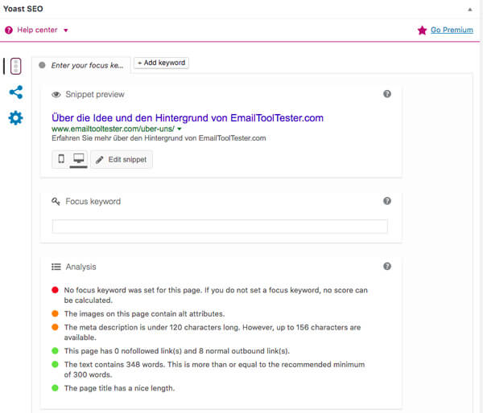
Task: Click the Snippet preview heading
Action: coord(95,94)
